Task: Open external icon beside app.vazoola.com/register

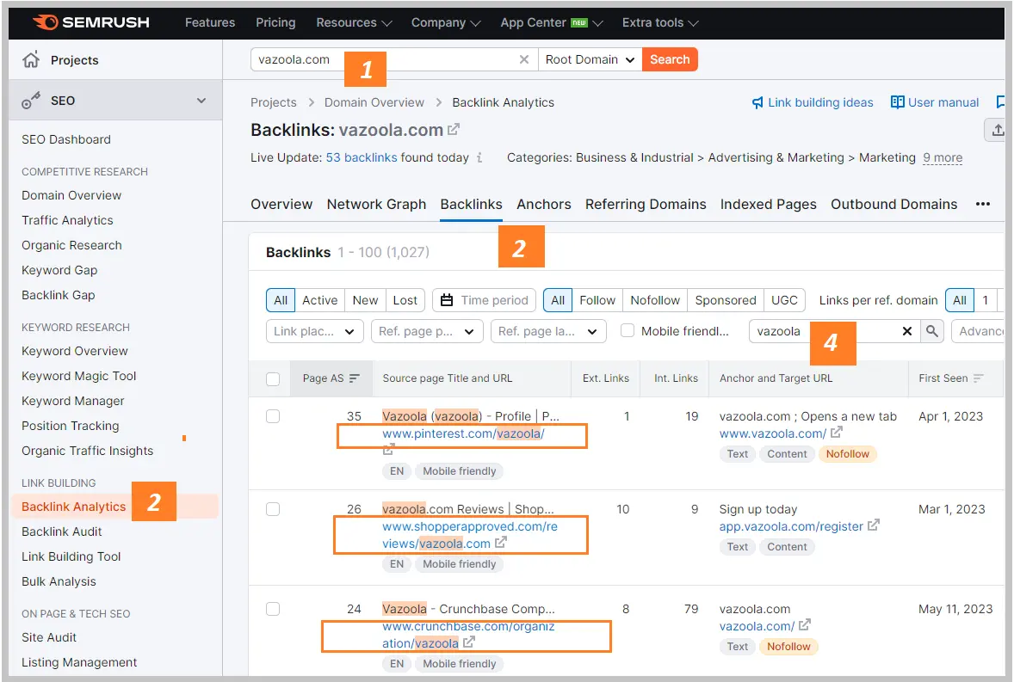Action: (x=873, y=525)
